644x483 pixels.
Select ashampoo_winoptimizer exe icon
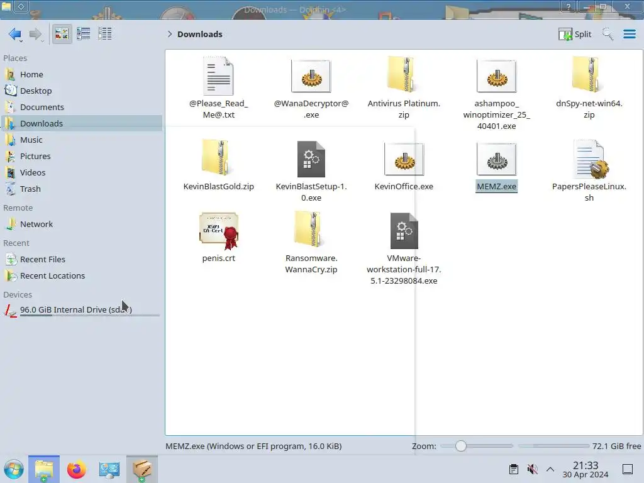pyautogui.click(x=497, y=76)
